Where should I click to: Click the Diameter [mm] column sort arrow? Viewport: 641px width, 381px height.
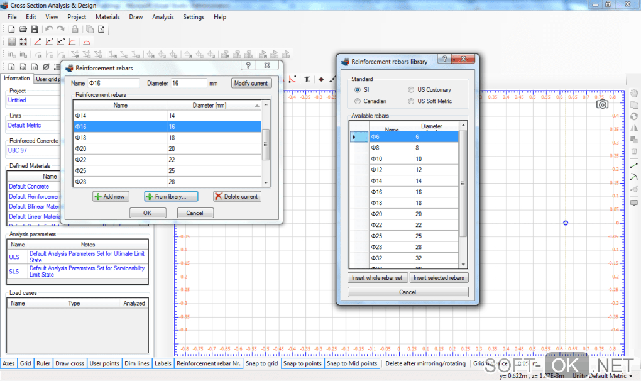(x=257, y=106)
